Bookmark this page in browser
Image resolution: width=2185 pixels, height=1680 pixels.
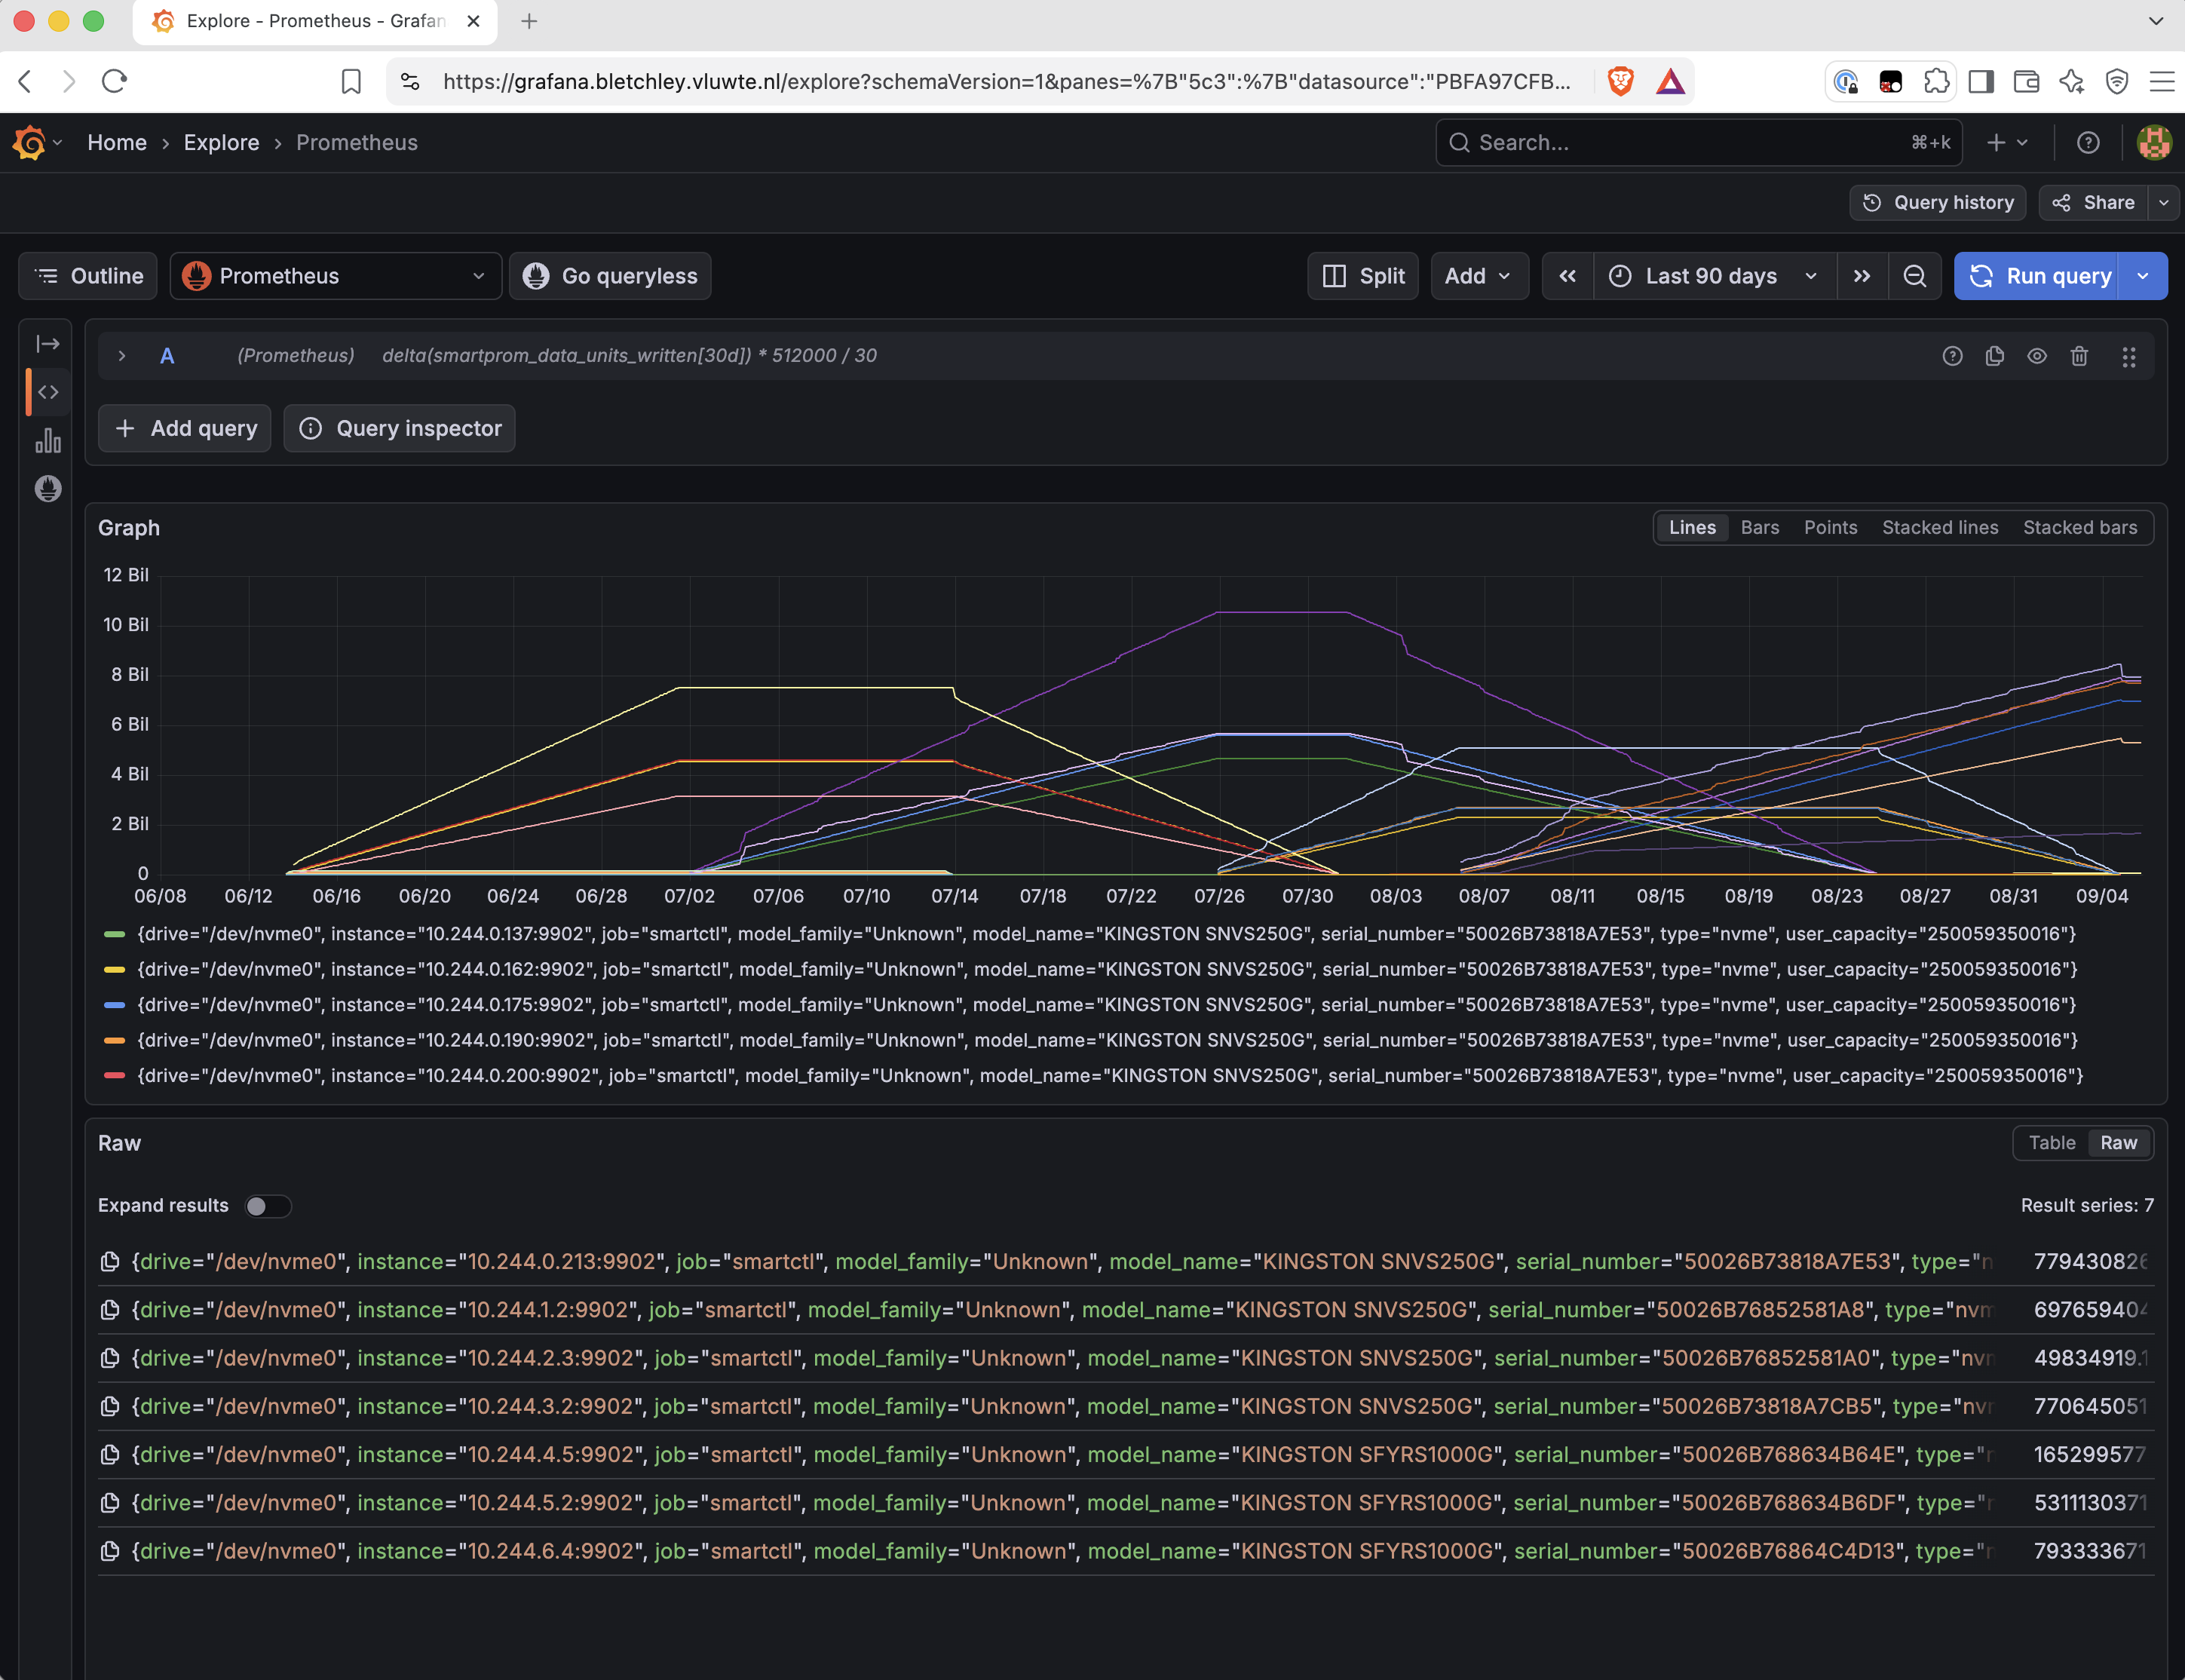351,81
